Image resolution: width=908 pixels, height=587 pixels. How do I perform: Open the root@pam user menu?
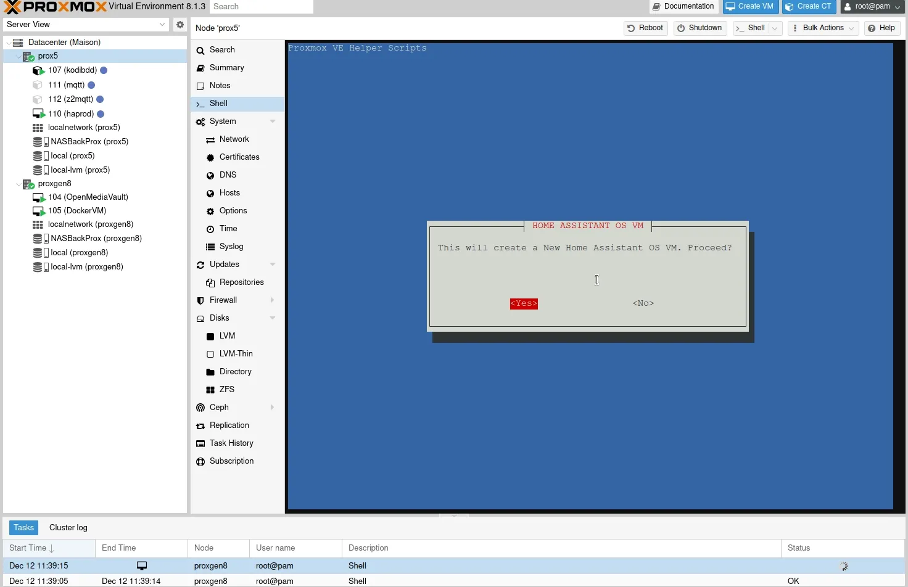pyautogui.click(x=872, y=7)
